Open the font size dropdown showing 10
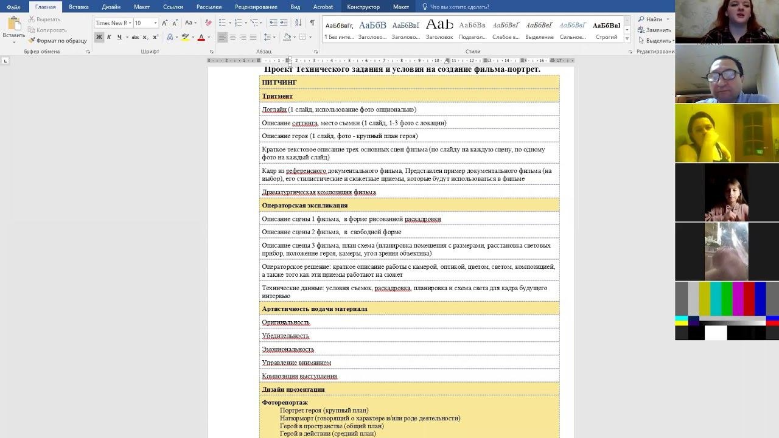This screenshot has width=779, height=438. pos(156,23)
